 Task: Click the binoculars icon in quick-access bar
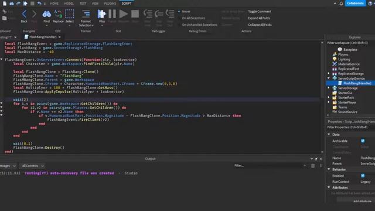(x=11, y=4)
